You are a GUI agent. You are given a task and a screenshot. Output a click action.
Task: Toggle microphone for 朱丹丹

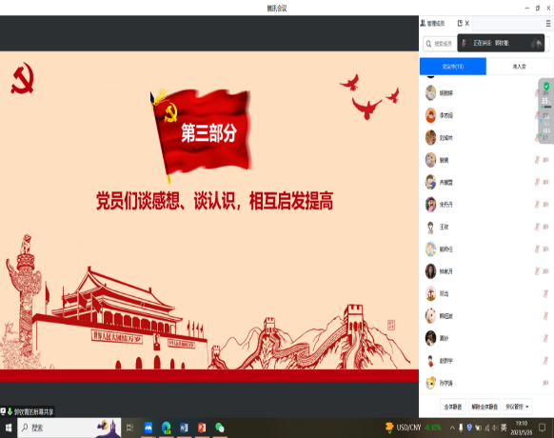click(x=537, y=205)
